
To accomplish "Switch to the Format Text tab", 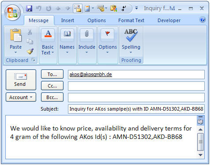I will [131, 20].
